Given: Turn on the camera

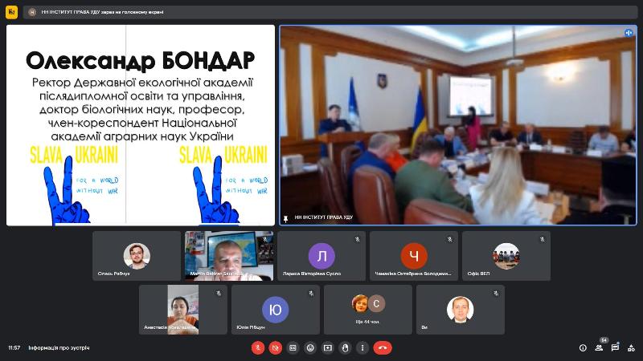Looking at the screenshot, I should click(x=276, y=347).
